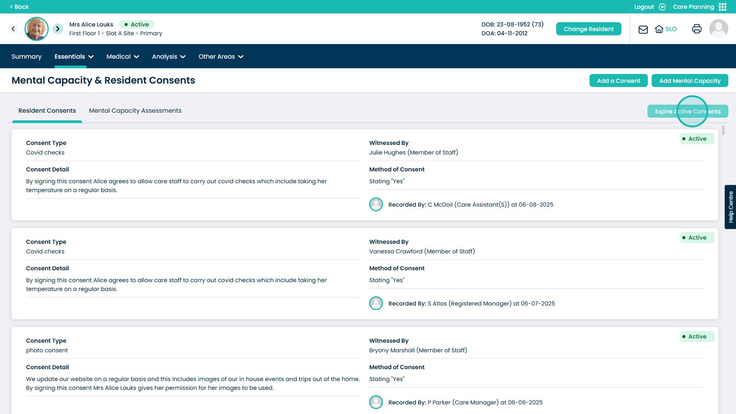Open the user profile avatar icon
Screen dimensions: 736x414
coord(718,29)
